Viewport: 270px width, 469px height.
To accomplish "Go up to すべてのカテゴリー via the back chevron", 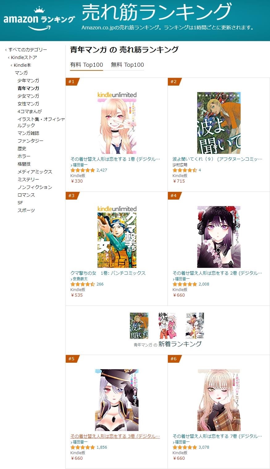I will coord(26,49).
